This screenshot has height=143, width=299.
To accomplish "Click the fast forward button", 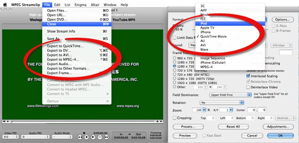I will click(107, 137).
